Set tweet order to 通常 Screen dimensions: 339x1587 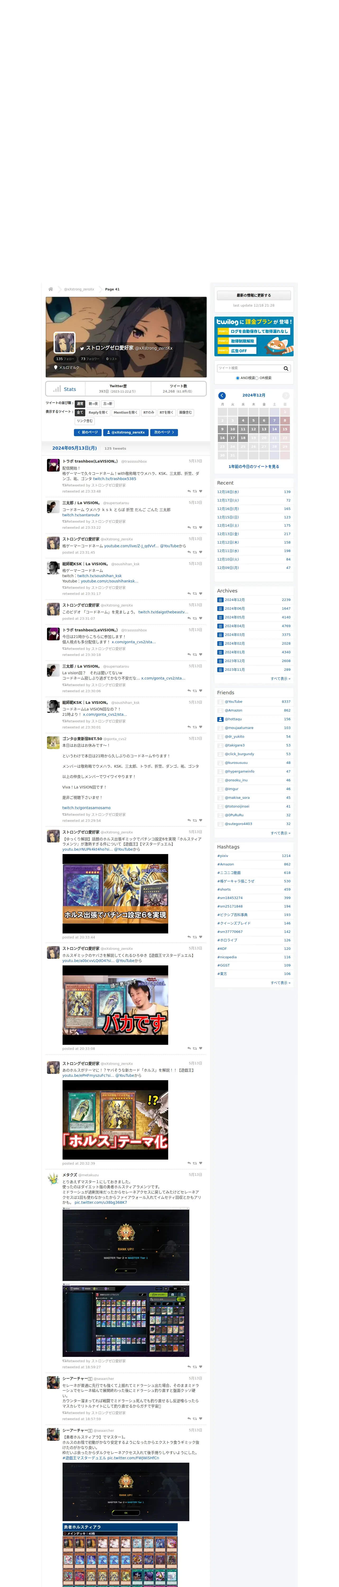80,404
